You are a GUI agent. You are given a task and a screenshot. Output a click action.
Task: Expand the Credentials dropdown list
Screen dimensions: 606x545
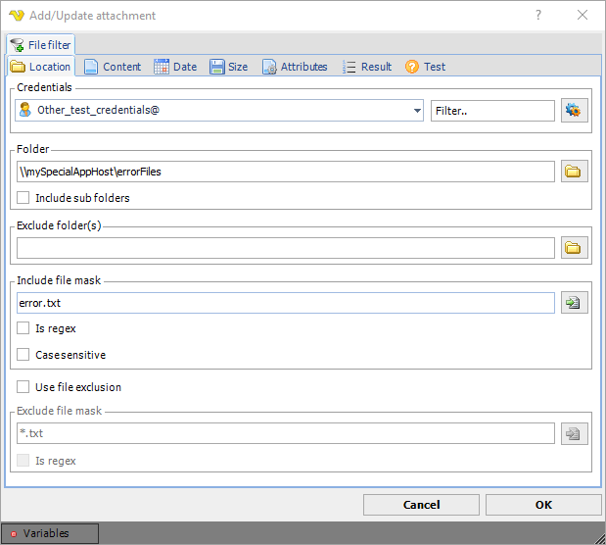click(418, 111)
